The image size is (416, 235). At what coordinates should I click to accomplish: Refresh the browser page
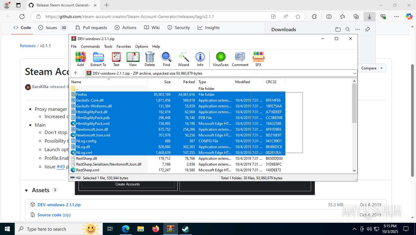(x=22, y=17)
